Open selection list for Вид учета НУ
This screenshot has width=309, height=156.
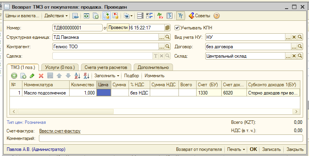288,37
